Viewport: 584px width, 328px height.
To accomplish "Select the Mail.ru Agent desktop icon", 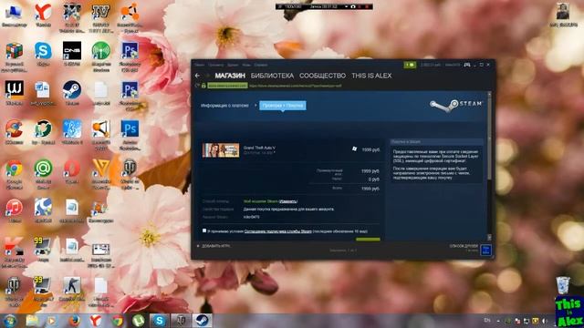I will [43, 174].
